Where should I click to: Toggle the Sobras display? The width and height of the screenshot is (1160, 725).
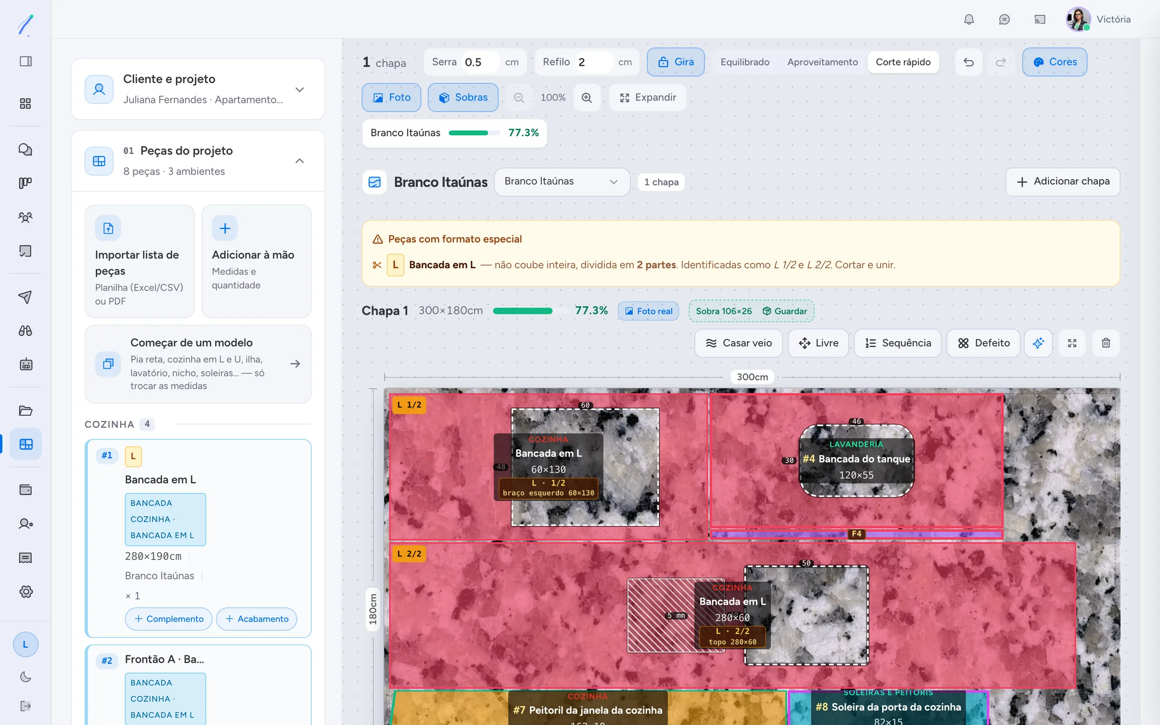click(x=463, y=98)
